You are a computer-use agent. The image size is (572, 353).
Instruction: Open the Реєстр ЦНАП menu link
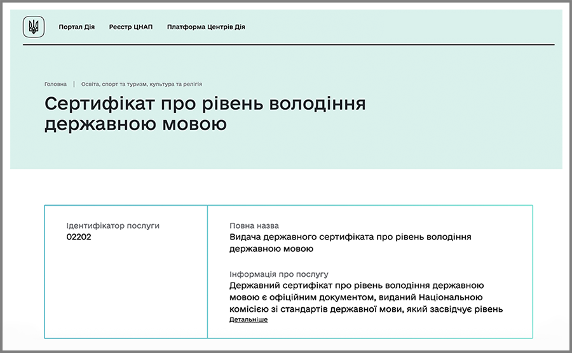point(130,27)
